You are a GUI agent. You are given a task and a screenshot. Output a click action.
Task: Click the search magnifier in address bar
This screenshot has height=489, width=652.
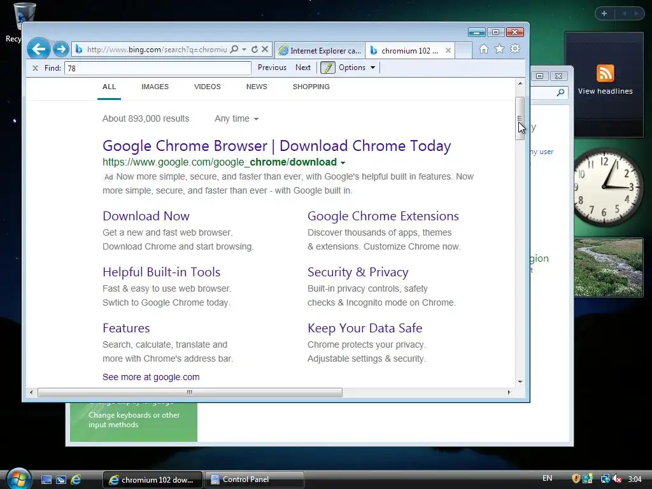234,50
